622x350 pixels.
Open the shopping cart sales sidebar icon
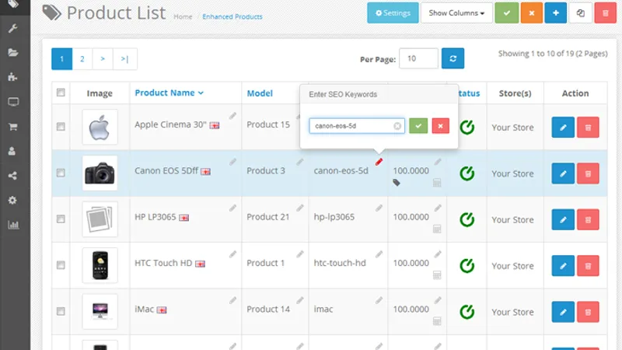(12, 127)
